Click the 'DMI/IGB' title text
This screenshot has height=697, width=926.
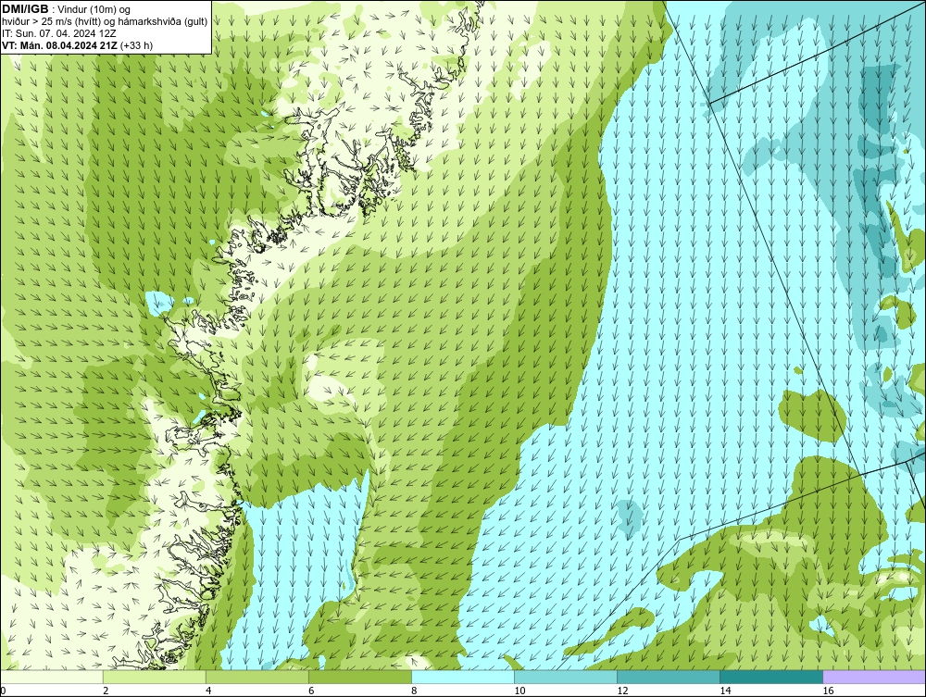(x=25, y=9)
